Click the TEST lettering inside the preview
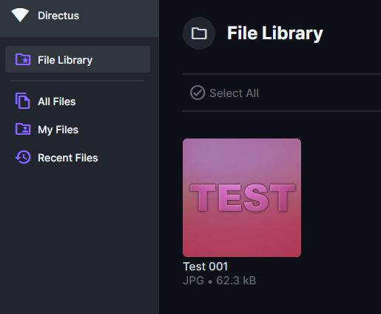Image resolution: width=381 pixels, height=314 pixels. point(243,198)
